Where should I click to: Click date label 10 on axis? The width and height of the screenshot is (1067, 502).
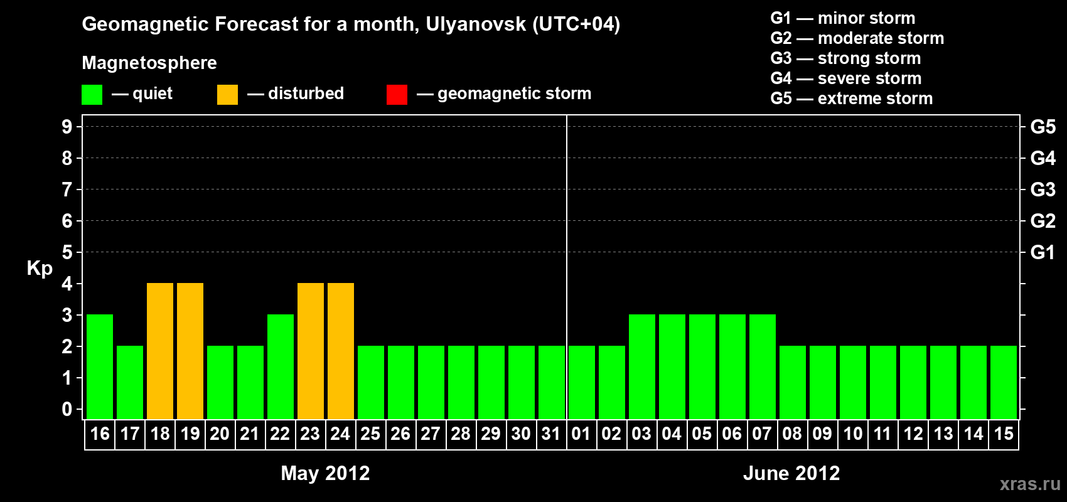(x=853, y=434)
